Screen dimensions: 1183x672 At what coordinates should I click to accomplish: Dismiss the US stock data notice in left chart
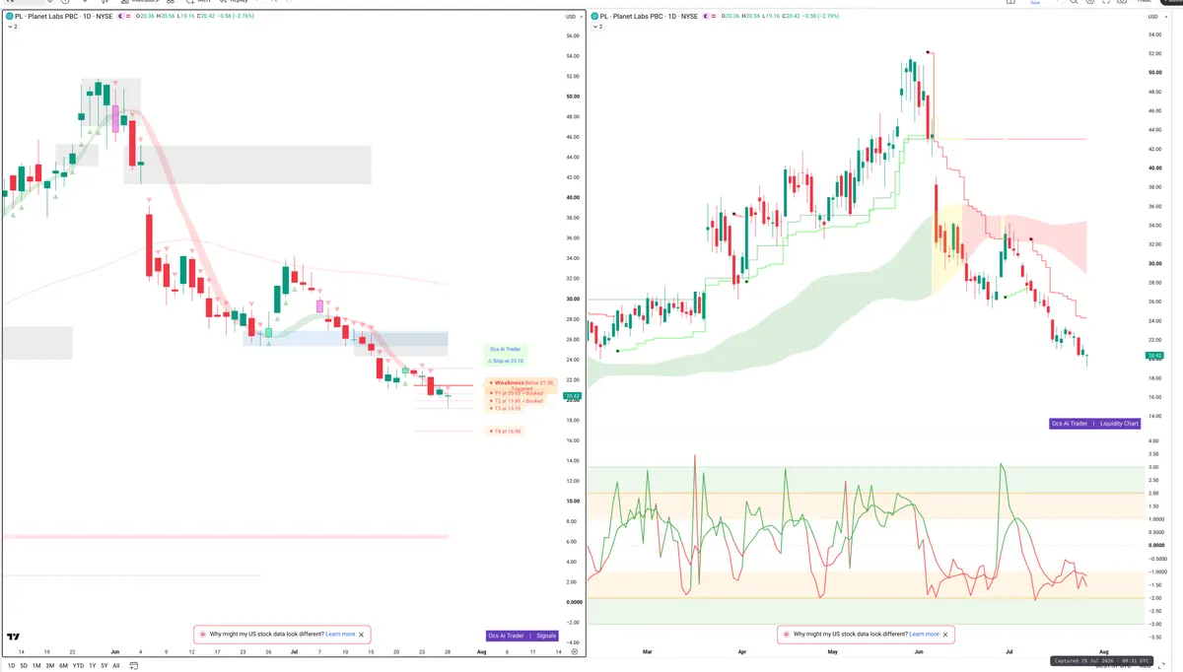coord(362,635)
